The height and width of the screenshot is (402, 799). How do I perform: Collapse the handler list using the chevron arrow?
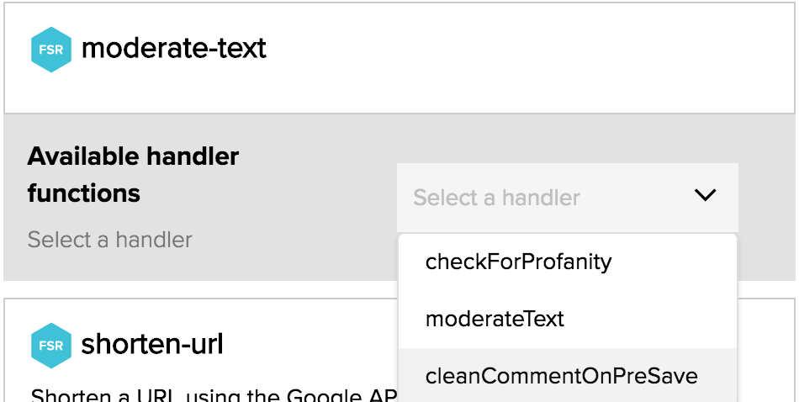pyautogui.click(x=705, y=196)
